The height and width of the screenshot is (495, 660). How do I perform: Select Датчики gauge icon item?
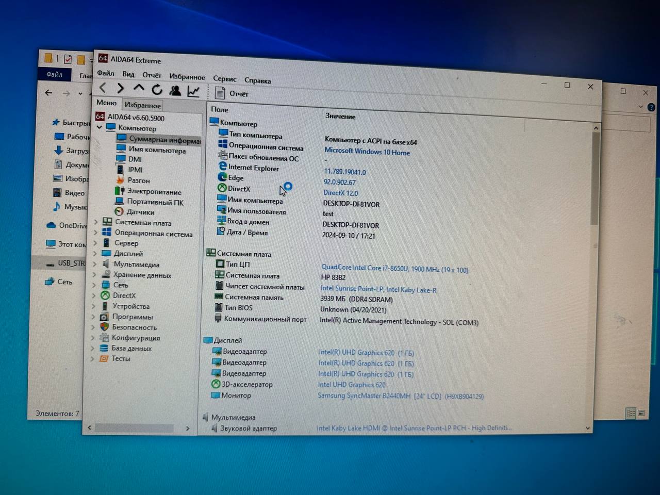pos(119,211)
